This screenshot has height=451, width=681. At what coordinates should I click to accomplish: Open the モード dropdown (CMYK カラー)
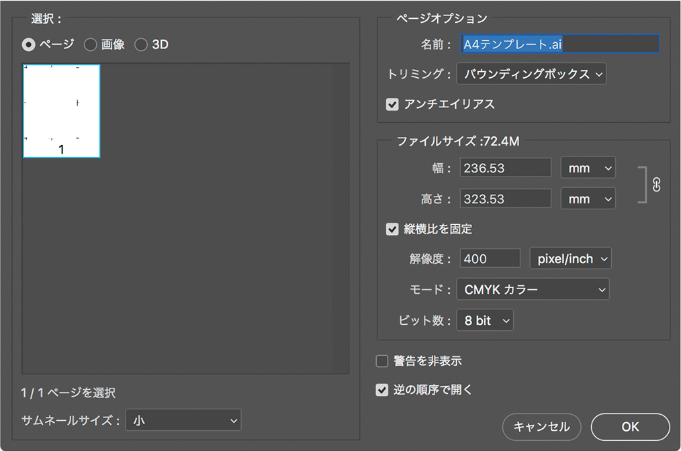[533, 289]
